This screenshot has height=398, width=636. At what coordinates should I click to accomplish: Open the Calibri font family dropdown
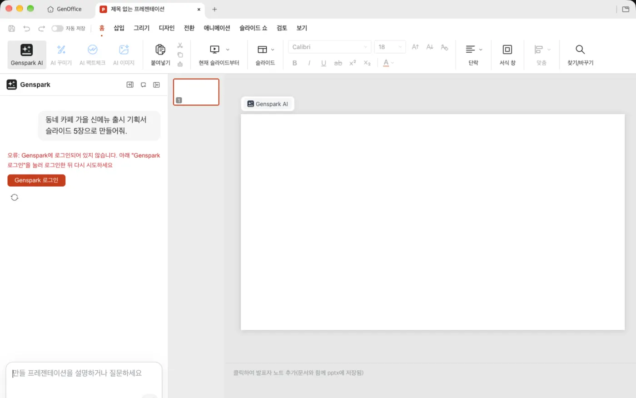330,47
